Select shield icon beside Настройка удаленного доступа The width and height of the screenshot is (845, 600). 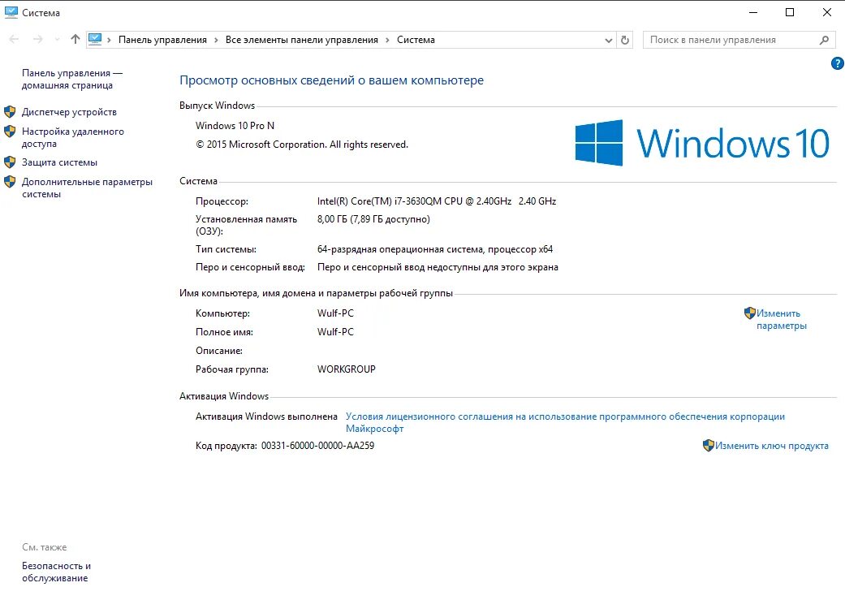click(x=10, y=131)
